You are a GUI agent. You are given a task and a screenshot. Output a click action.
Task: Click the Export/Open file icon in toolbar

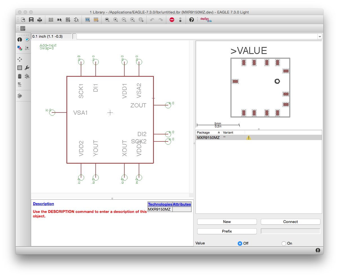(x=23, y=20)
